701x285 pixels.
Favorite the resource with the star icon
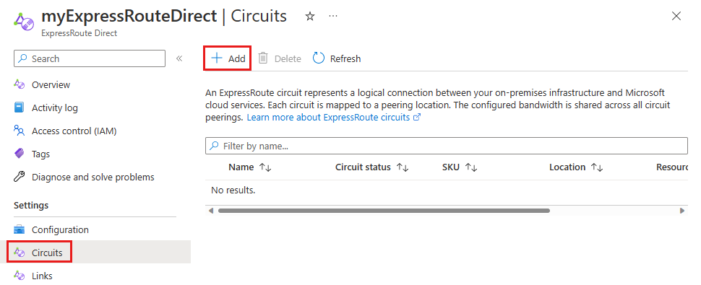tap(310, 17)
